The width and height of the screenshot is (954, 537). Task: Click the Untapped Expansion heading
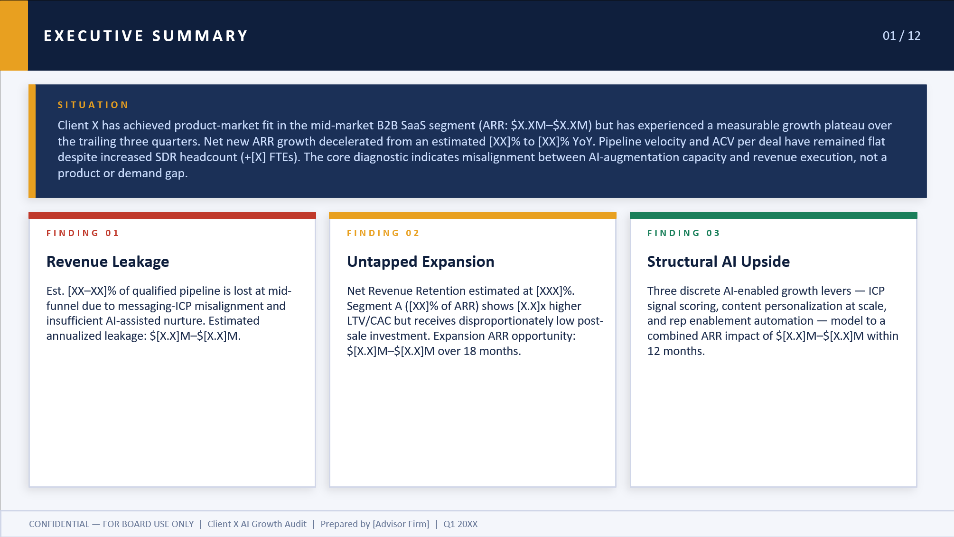pos(421,262)
